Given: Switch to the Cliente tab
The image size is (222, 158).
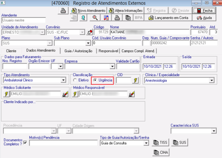Looking at the screenshot, I should pyautogui.click(x=11, y=51).
